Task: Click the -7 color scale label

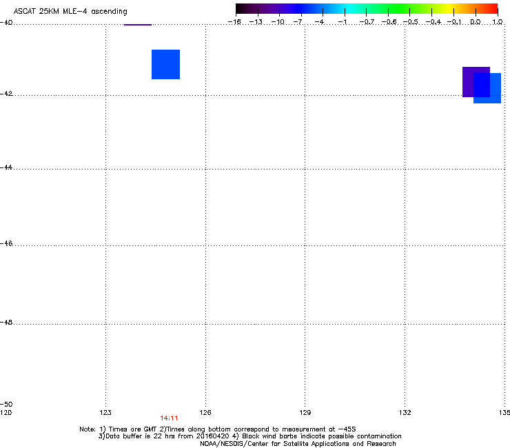Action: coord(298,22)
